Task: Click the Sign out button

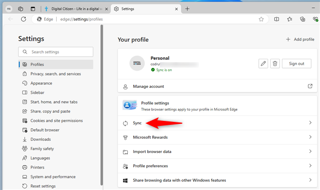Action: (x=296, y=64)
